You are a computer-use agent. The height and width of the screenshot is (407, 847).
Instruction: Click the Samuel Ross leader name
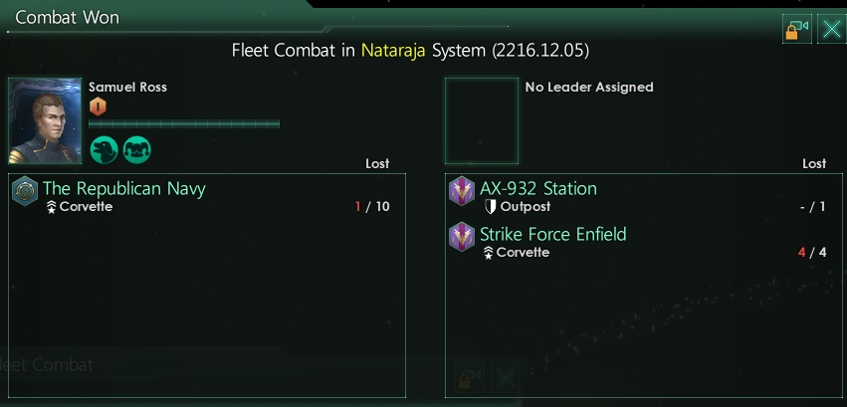(x=128, y=87)
